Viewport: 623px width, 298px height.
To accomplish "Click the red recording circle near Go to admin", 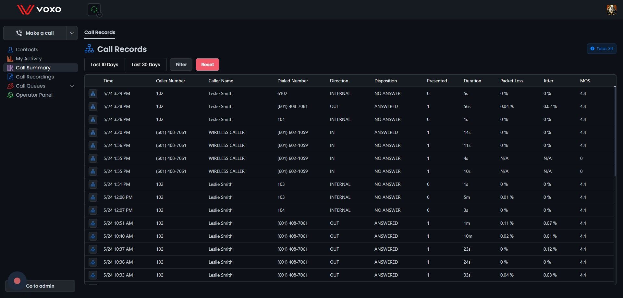I will tap(17, 281).
